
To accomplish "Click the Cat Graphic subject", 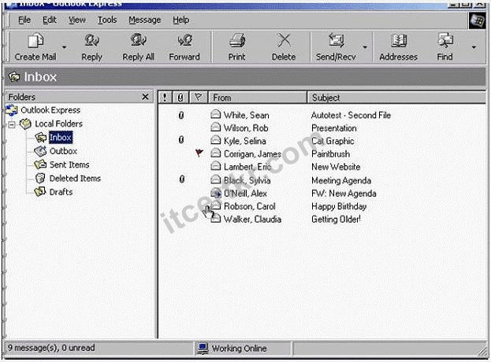I will 333,141.
